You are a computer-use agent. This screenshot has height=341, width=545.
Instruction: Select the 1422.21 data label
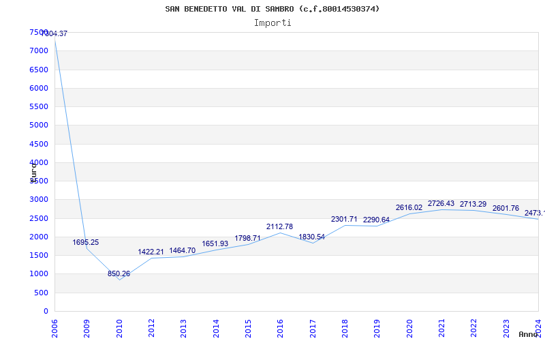tap(151, 252)
